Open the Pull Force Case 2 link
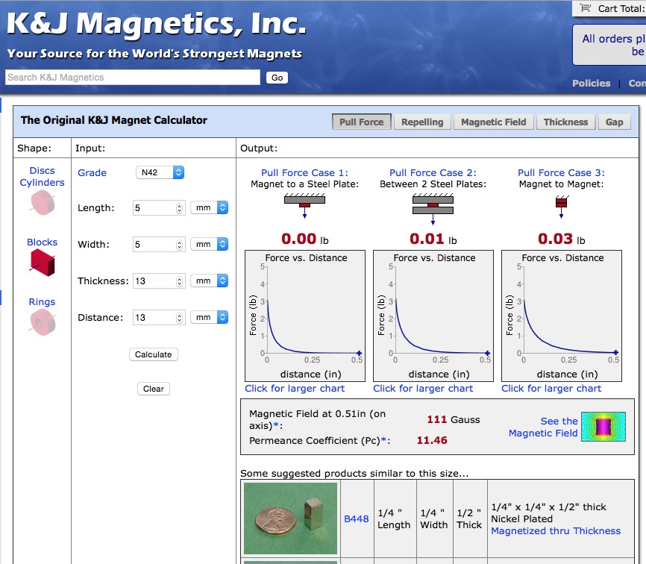The width and height of the screenshot is (646, 564). (433, 172)
